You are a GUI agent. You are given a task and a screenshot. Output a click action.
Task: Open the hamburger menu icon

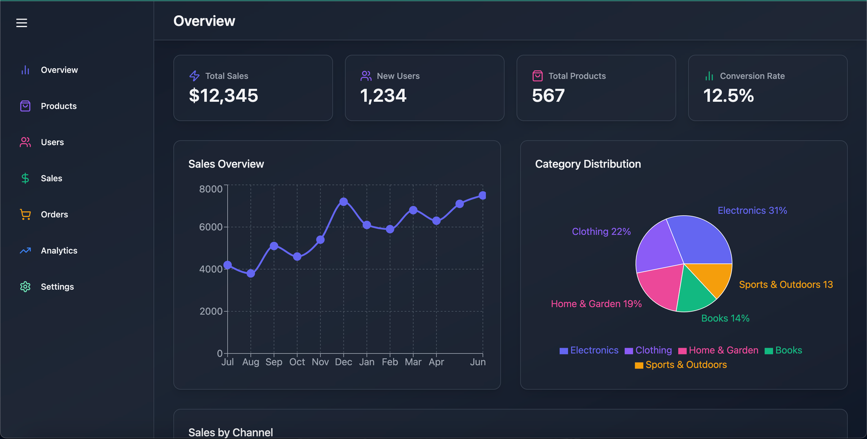(22, 23)
